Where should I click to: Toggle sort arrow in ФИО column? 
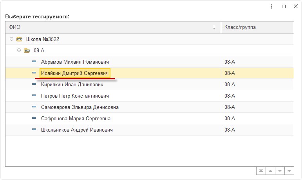click(214, 27)
